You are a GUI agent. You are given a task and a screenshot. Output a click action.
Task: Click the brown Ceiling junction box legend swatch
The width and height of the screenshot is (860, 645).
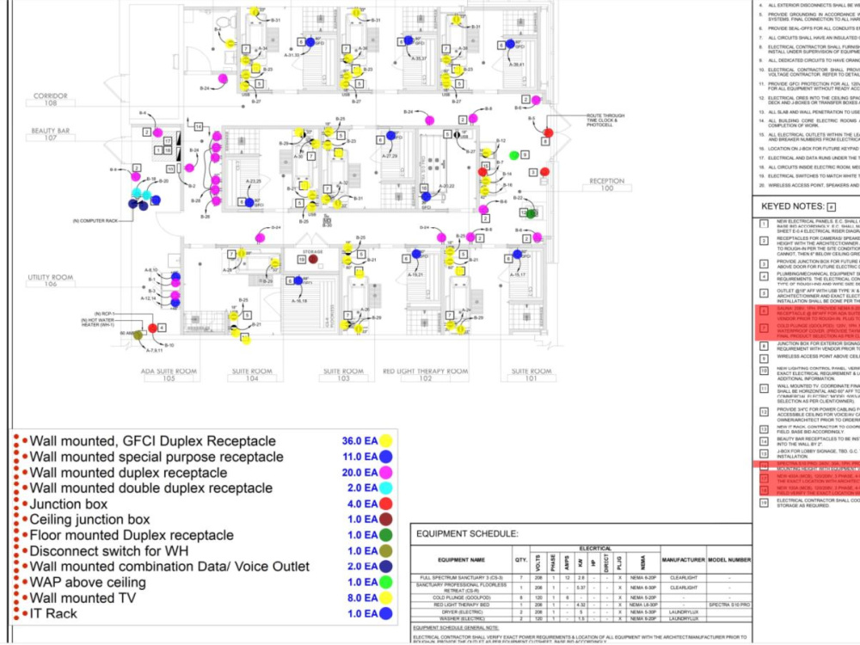386,519
